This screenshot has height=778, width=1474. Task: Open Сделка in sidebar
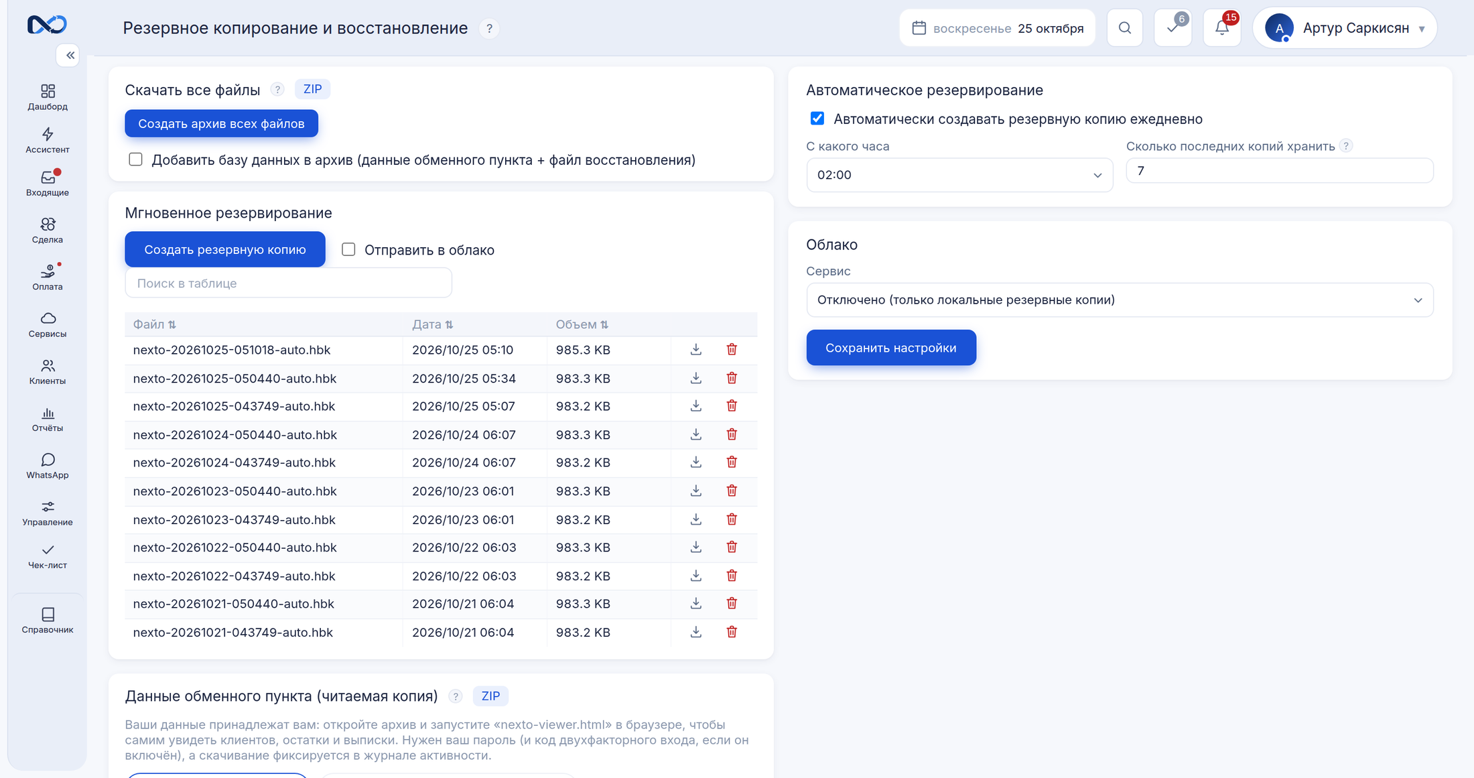tap(48, 231)
